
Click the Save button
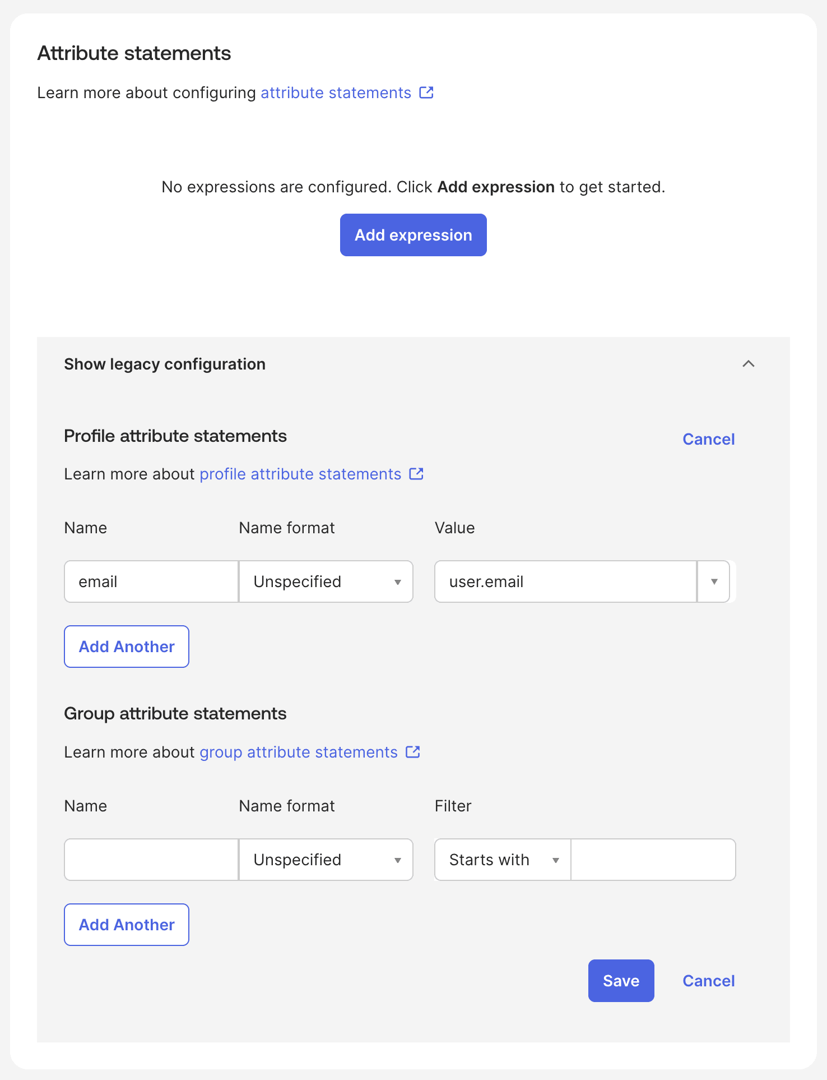[621, 980]
